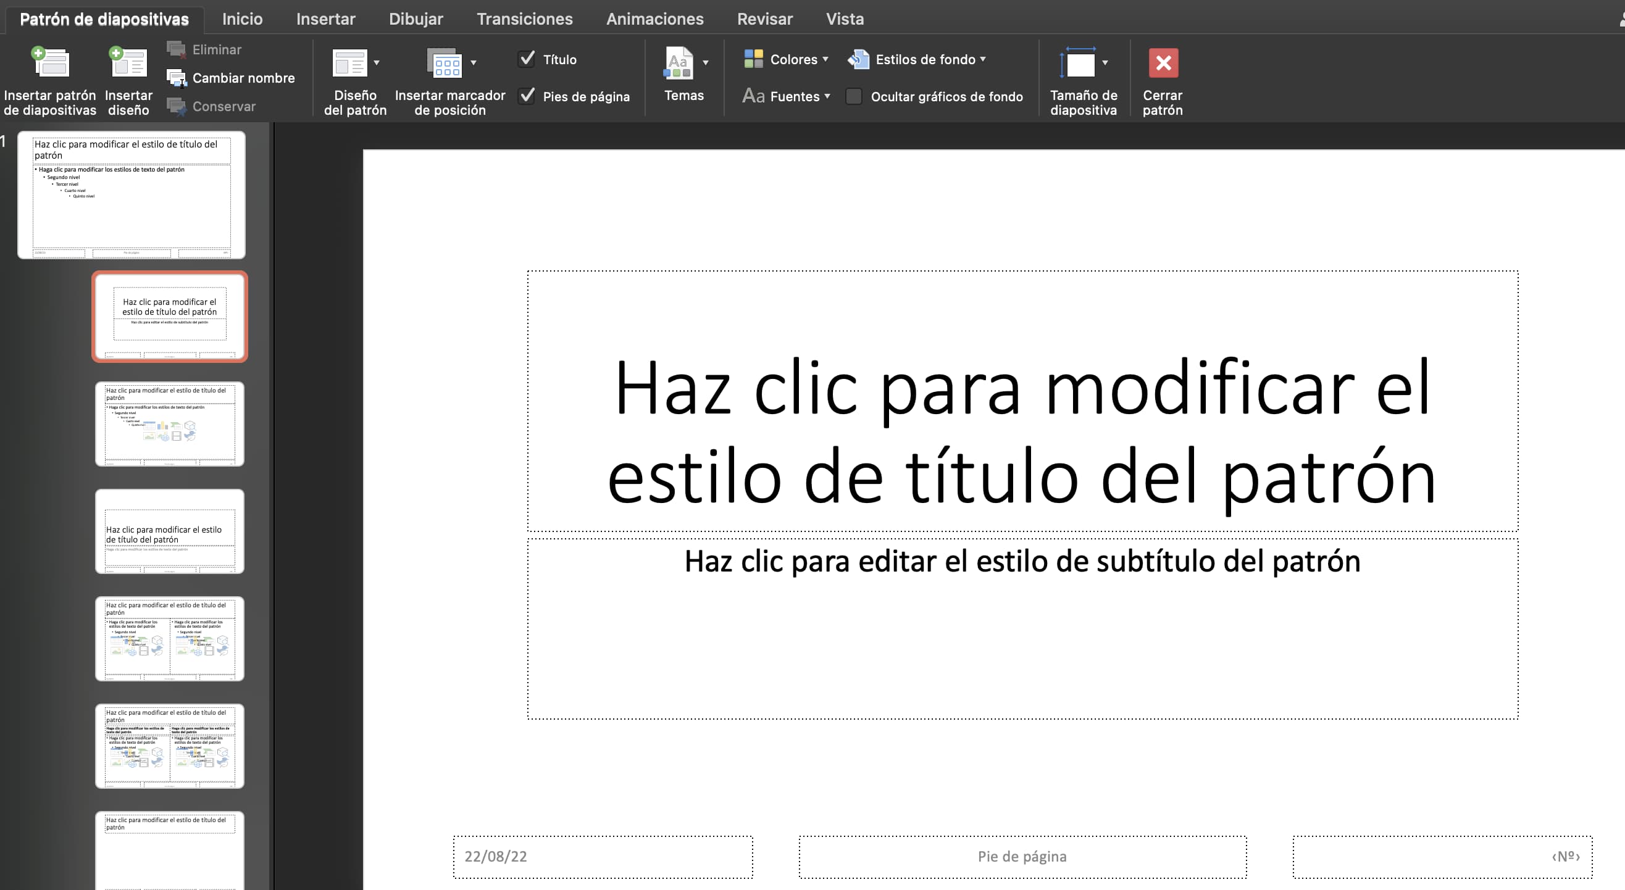Open the Estilos de fondo dropdown
The width and height of the screenshot is (1625, 890).
click(983, 59)
